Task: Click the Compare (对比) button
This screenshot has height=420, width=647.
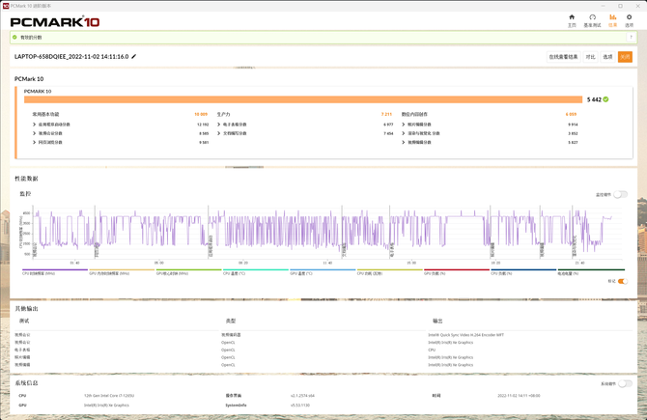Action: (x=590, y=57)
